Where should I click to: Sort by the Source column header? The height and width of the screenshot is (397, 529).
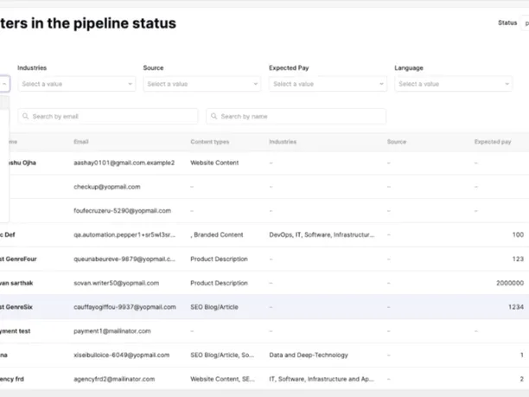[397, 142]
